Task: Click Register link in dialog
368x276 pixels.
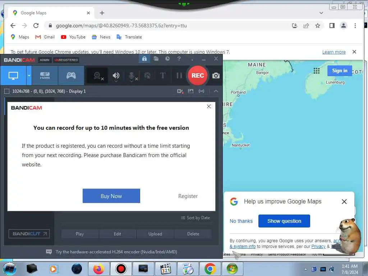Action: (188, 196)
